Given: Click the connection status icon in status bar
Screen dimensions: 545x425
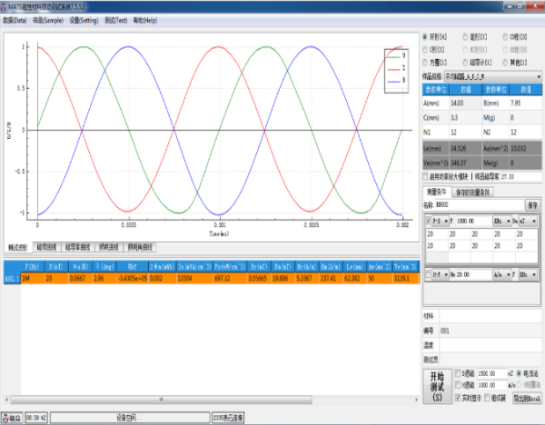Looking at the screenshot, I should pyautogui.click(x=7, y=417).
